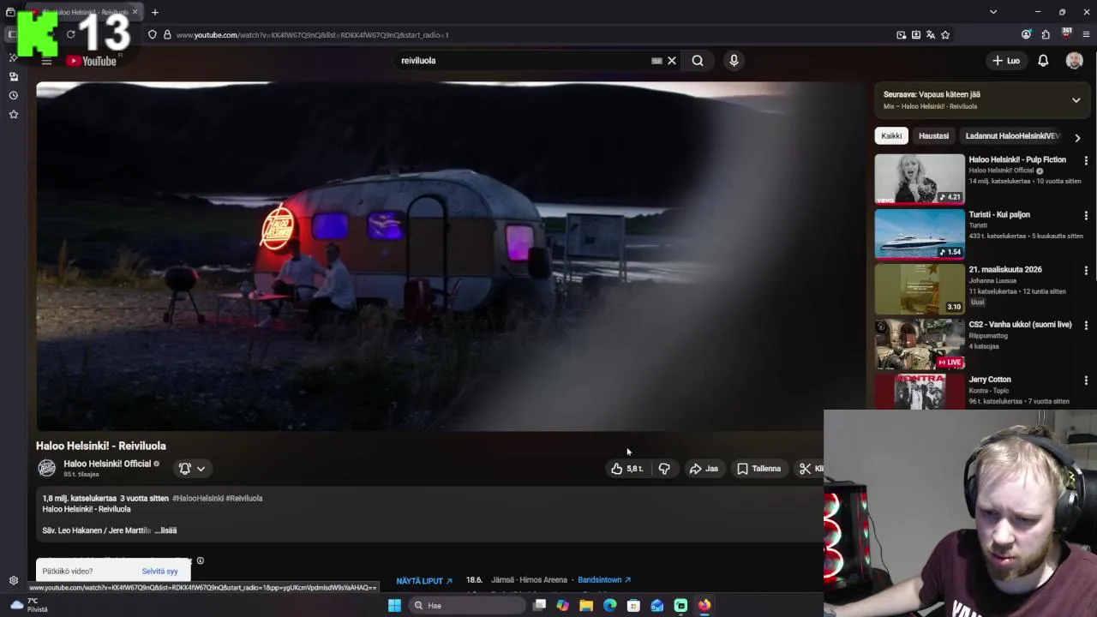Open more options for Jerry Cotton video
The height and width of the screenshot is (617, 1097).
[x=1086, y=380]
